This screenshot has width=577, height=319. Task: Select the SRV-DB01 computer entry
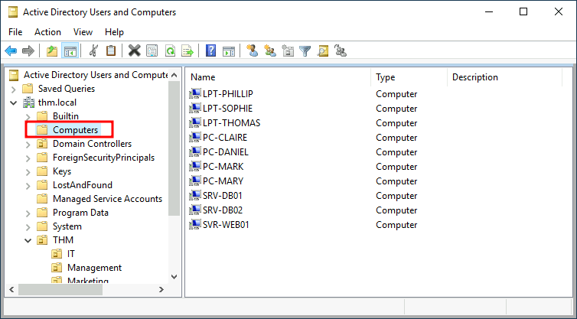click(x=222, y=196)
